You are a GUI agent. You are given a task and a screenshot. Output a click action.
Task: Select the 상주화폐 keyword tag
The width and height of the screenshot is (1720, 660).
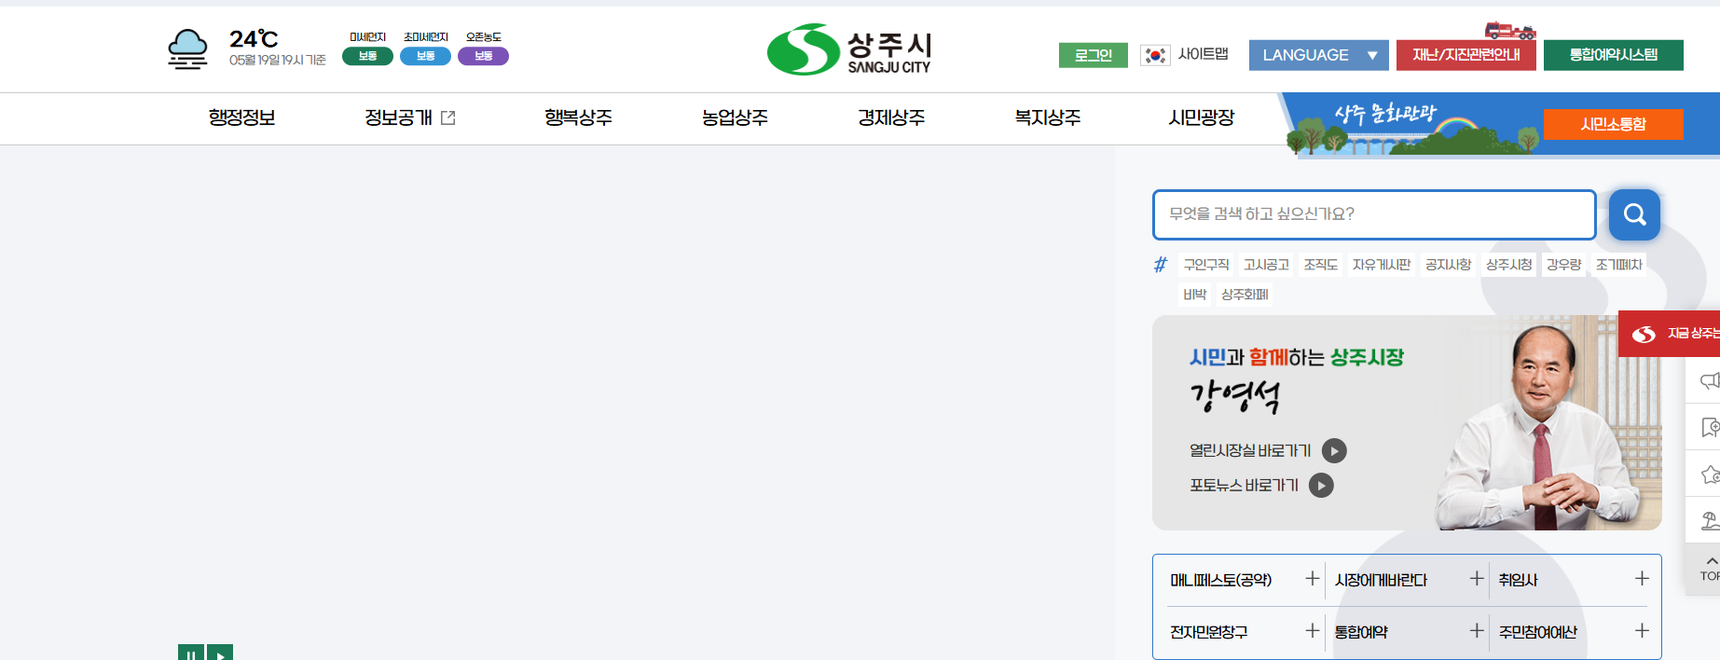[1245, 295]
